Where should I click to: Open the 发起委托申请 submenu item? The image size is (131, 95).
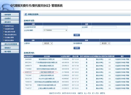[x=9, y=29]
